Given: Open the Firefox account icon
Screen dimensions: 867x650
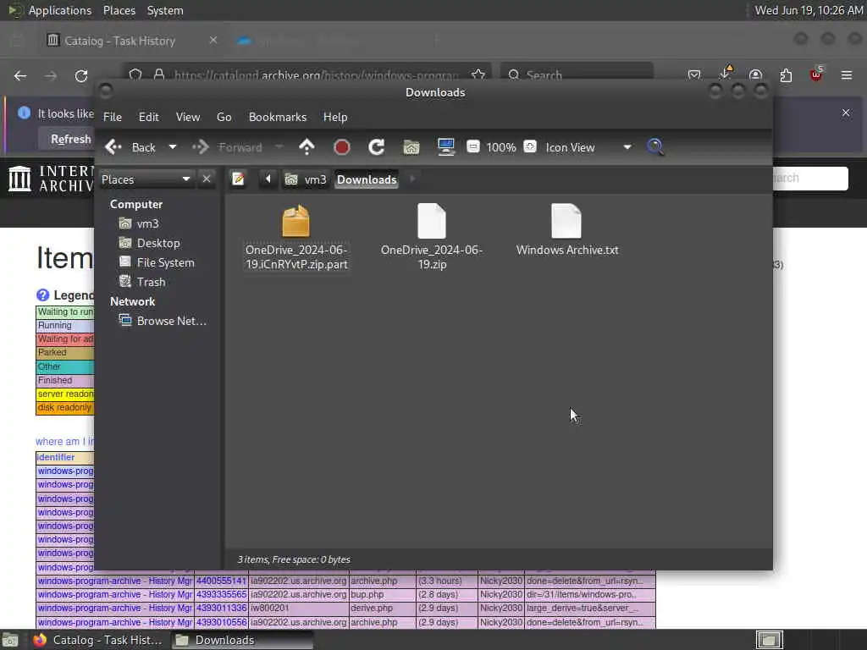Looking at the screenshot, I should pos(755,75).
